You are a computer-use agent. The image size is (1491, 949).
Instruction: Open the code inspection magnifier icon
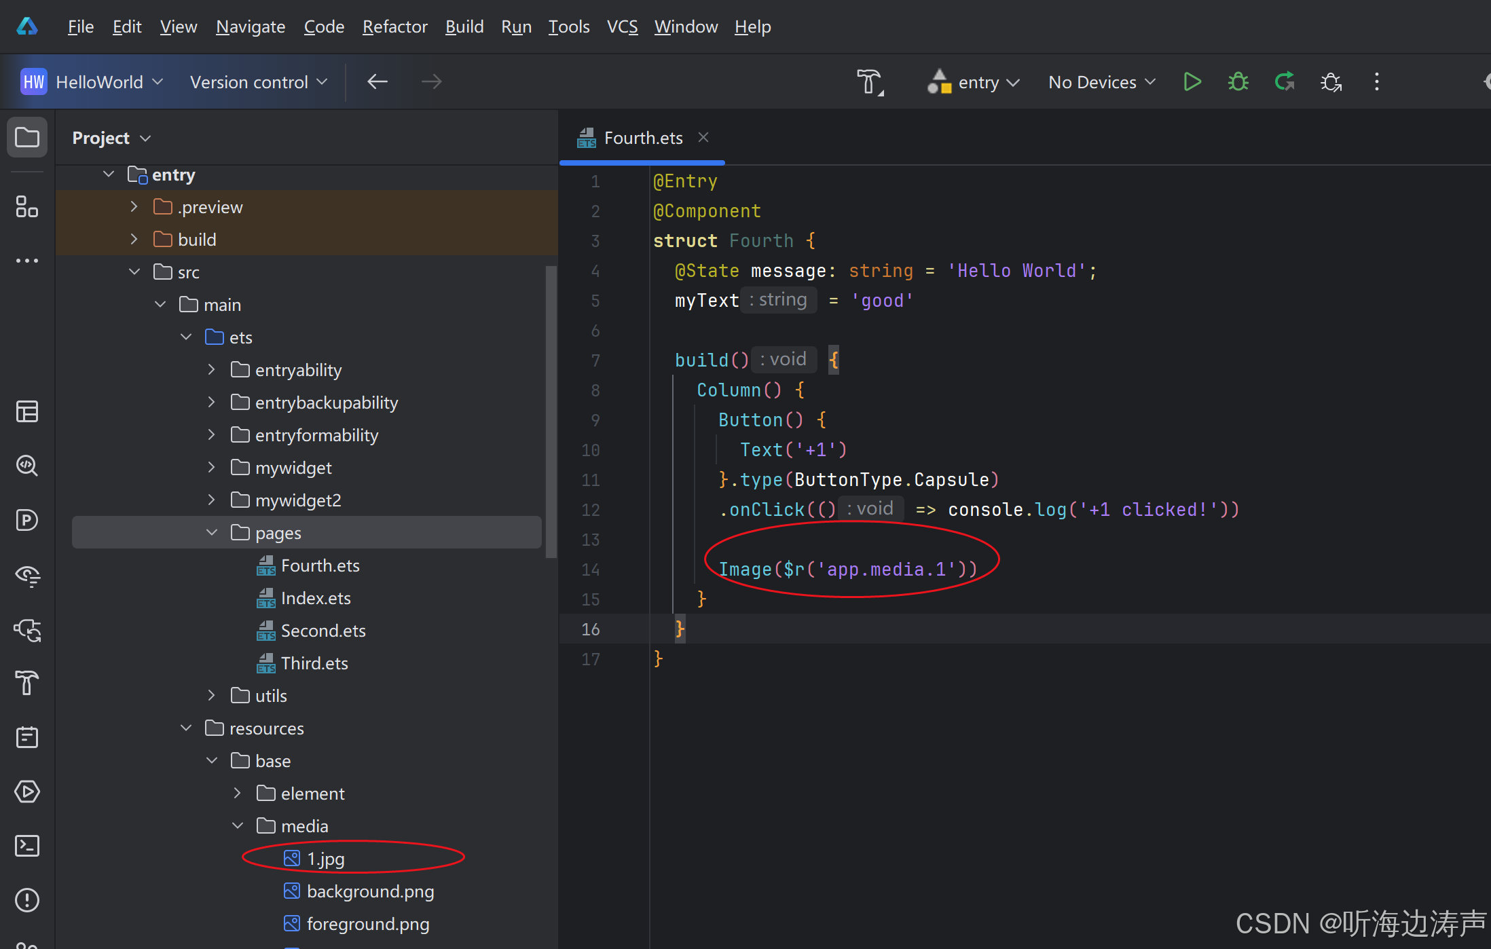pyautogui.click(x=27, y=466)
